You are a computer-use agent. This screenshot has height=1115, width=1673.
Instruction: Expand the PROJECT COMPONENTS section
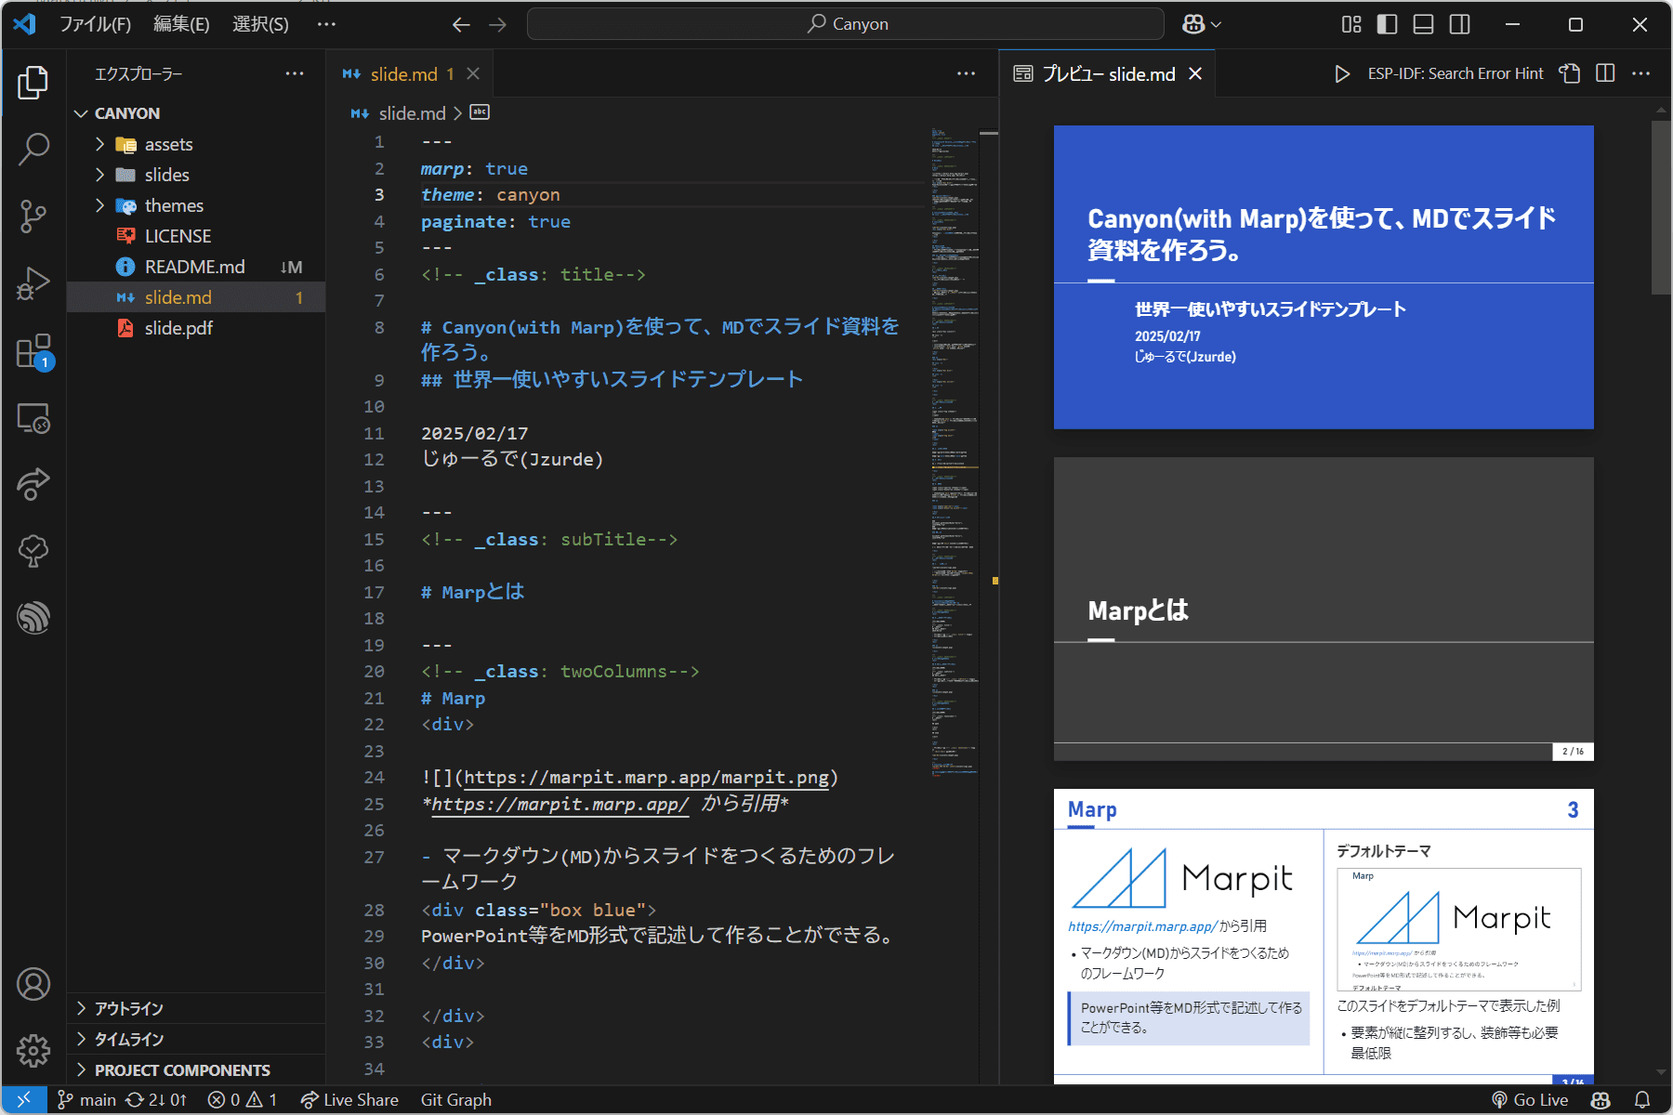pyautogui.click(x=182, y=1070)
